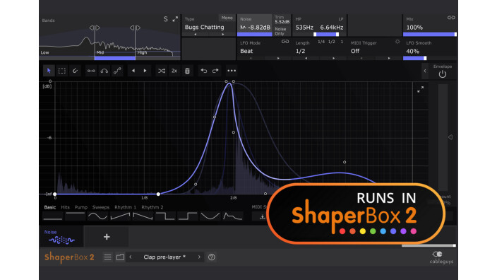Click the curve node at 1/8 position

158,194
